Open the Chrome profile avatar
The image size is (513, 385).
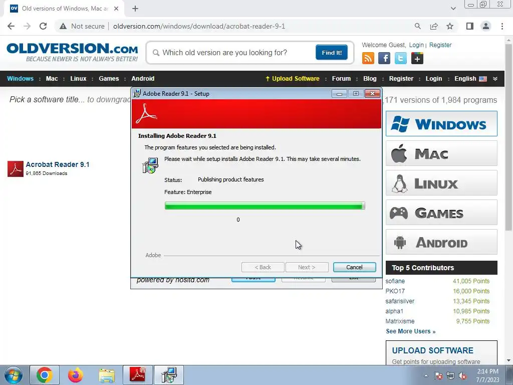[486, 26]
